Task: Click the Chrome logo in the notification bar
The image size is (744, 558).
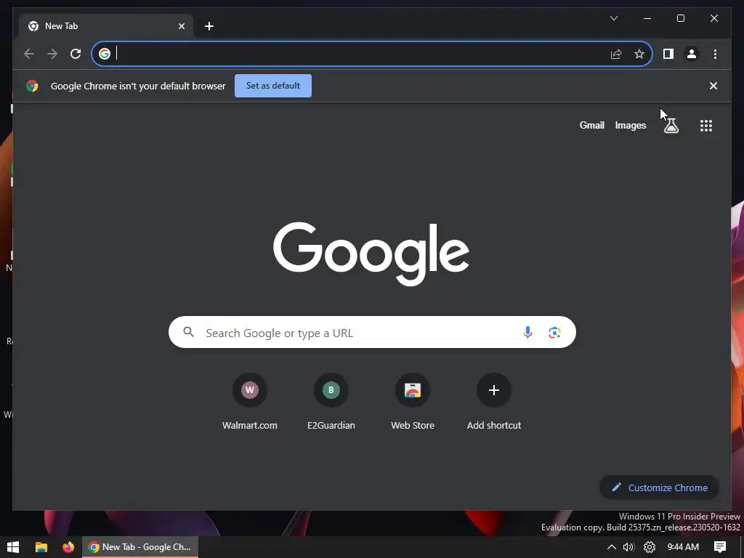Action: pyautogui.click(x=32, y=86)
